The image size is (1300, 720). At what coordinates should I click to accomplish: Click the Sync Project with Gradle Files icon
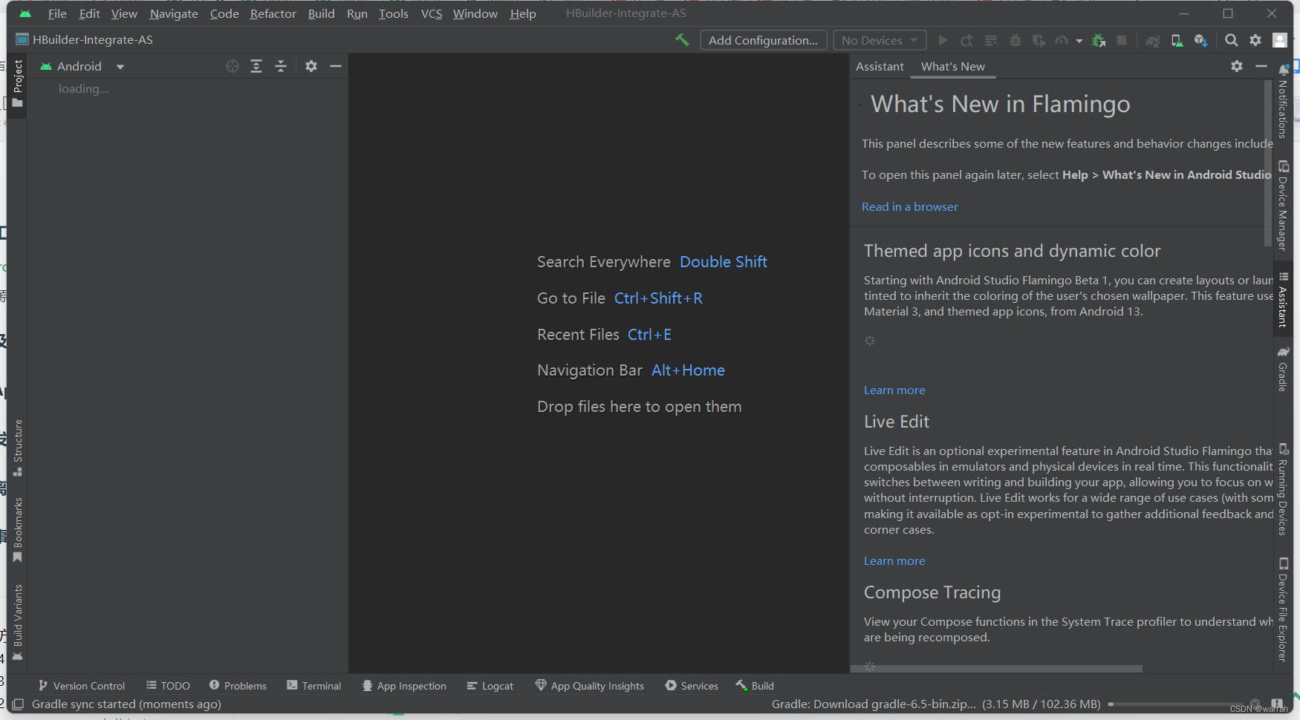pos(1153,40)
